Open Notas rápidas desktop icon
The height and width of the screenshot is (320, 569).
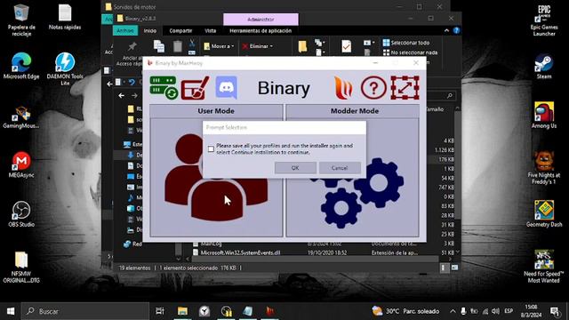65,17
